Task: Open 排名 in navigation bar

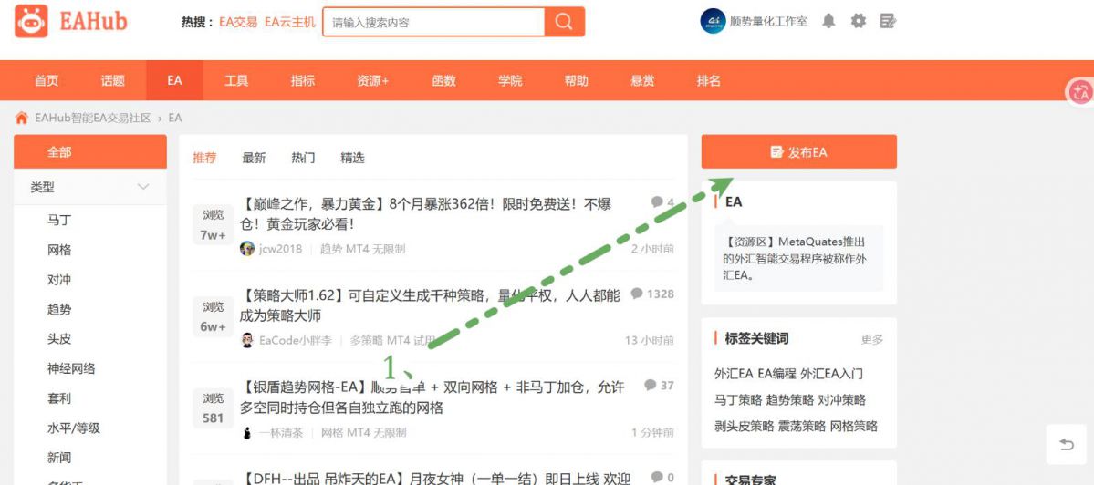Action: pos(708,81)
